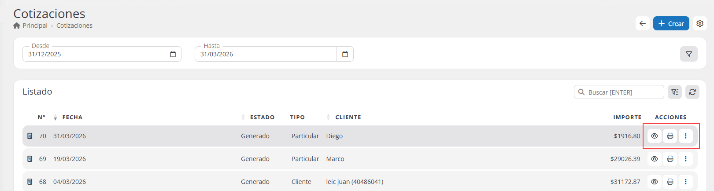View quotation 69 with eye icon

click(655, 159)
